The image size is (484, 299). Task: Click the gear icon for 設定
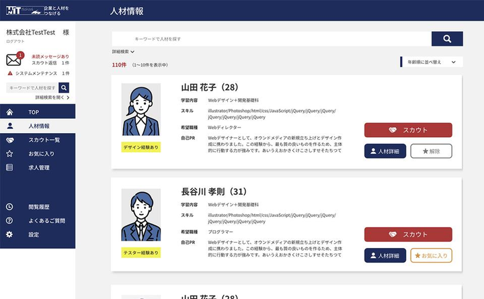pos(9,234)
